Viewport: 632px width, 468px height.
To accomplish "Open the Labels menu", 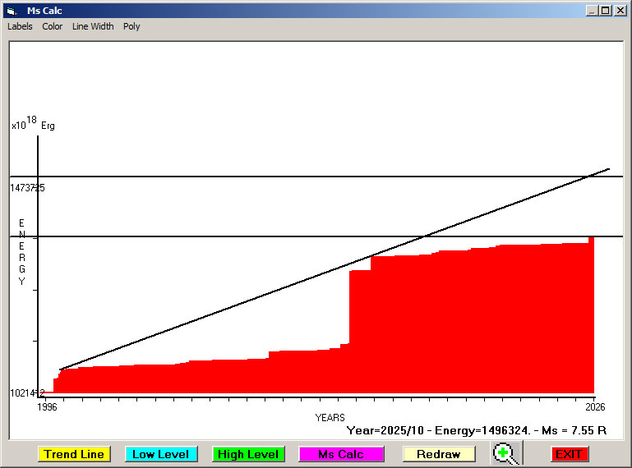I will click(x=20, y=26).
